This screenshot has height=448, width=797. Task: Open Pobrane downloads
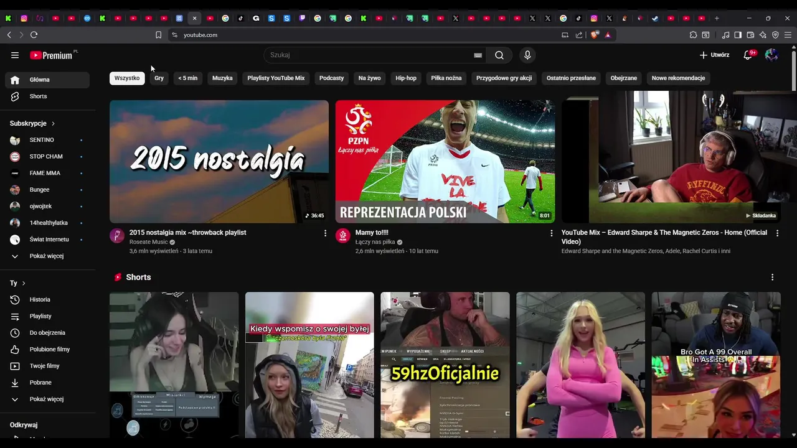(x=47, y=383)
